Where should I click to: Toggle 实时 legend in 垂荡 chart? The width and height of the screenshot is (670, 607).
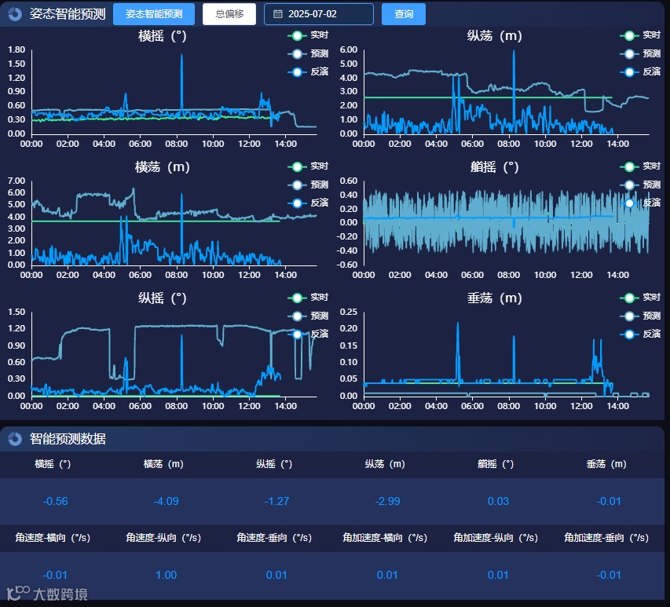[640, 298]
